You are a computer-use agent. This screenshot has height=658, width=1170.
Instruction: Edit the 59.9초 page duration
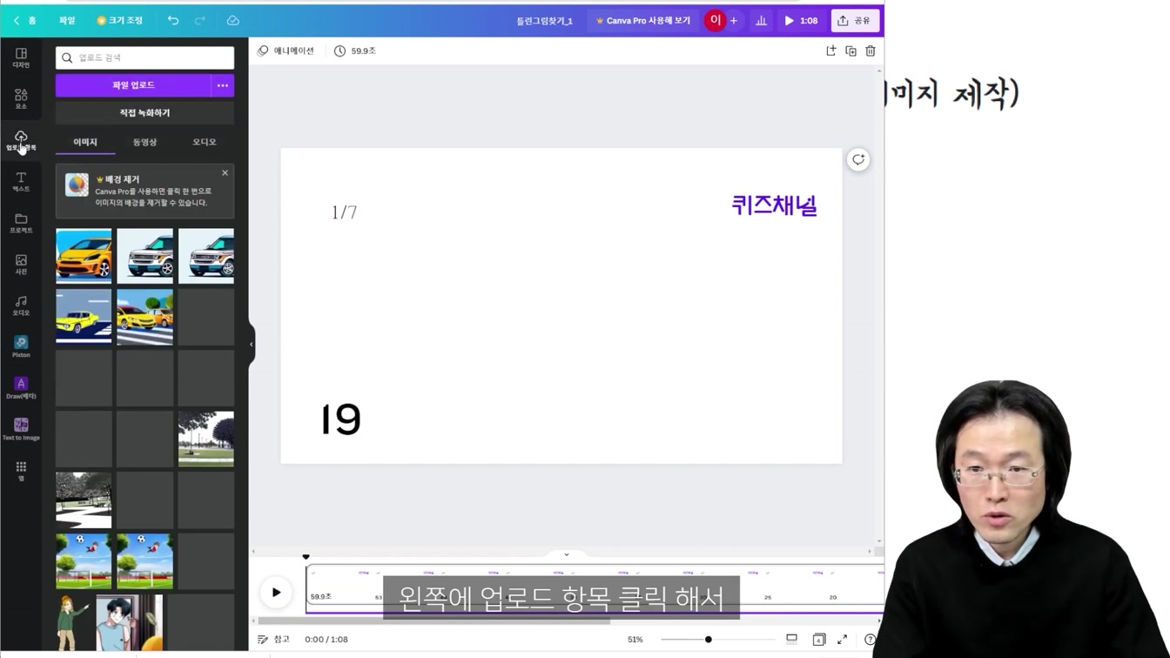tap(355, 50)
